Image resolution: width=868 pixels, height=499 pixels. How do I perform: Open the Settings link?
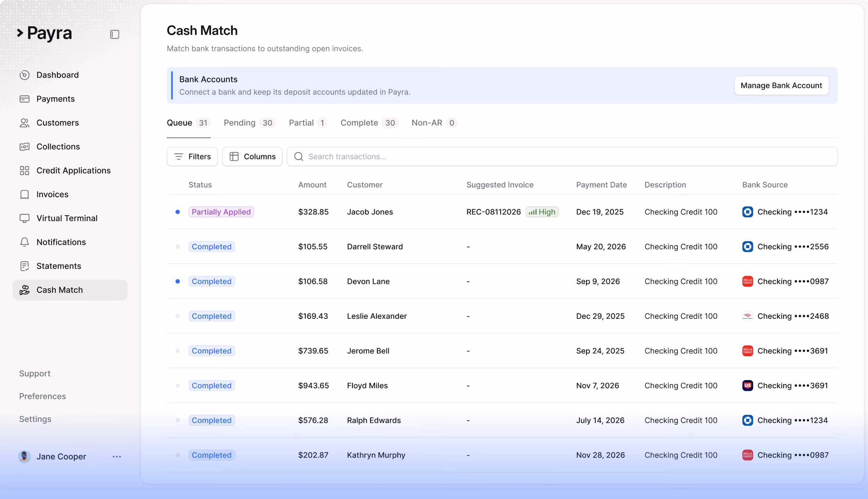pos(35,419)
